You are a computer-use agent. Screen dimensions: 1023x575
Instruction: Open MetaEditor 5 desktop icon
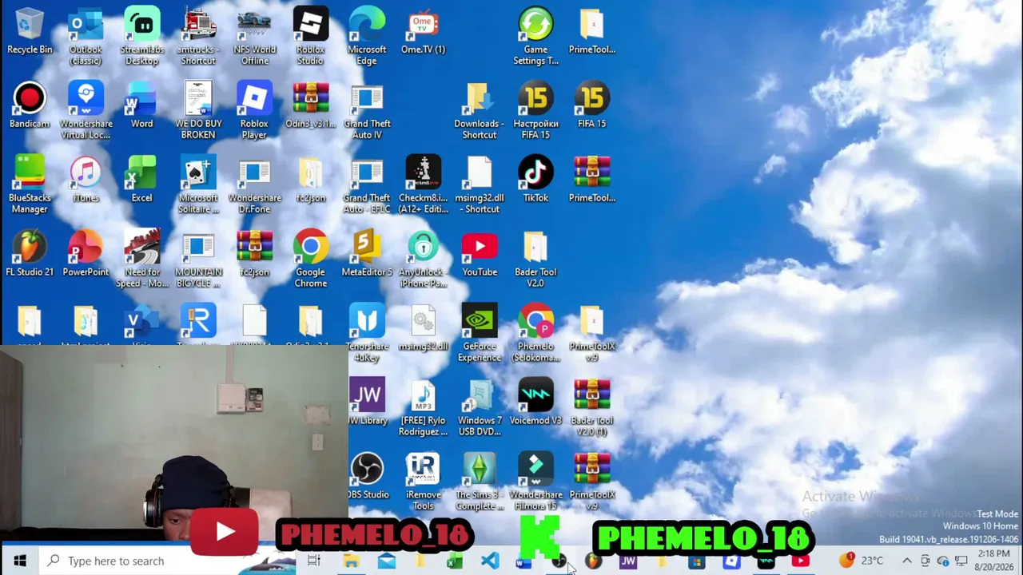(367, 255)
